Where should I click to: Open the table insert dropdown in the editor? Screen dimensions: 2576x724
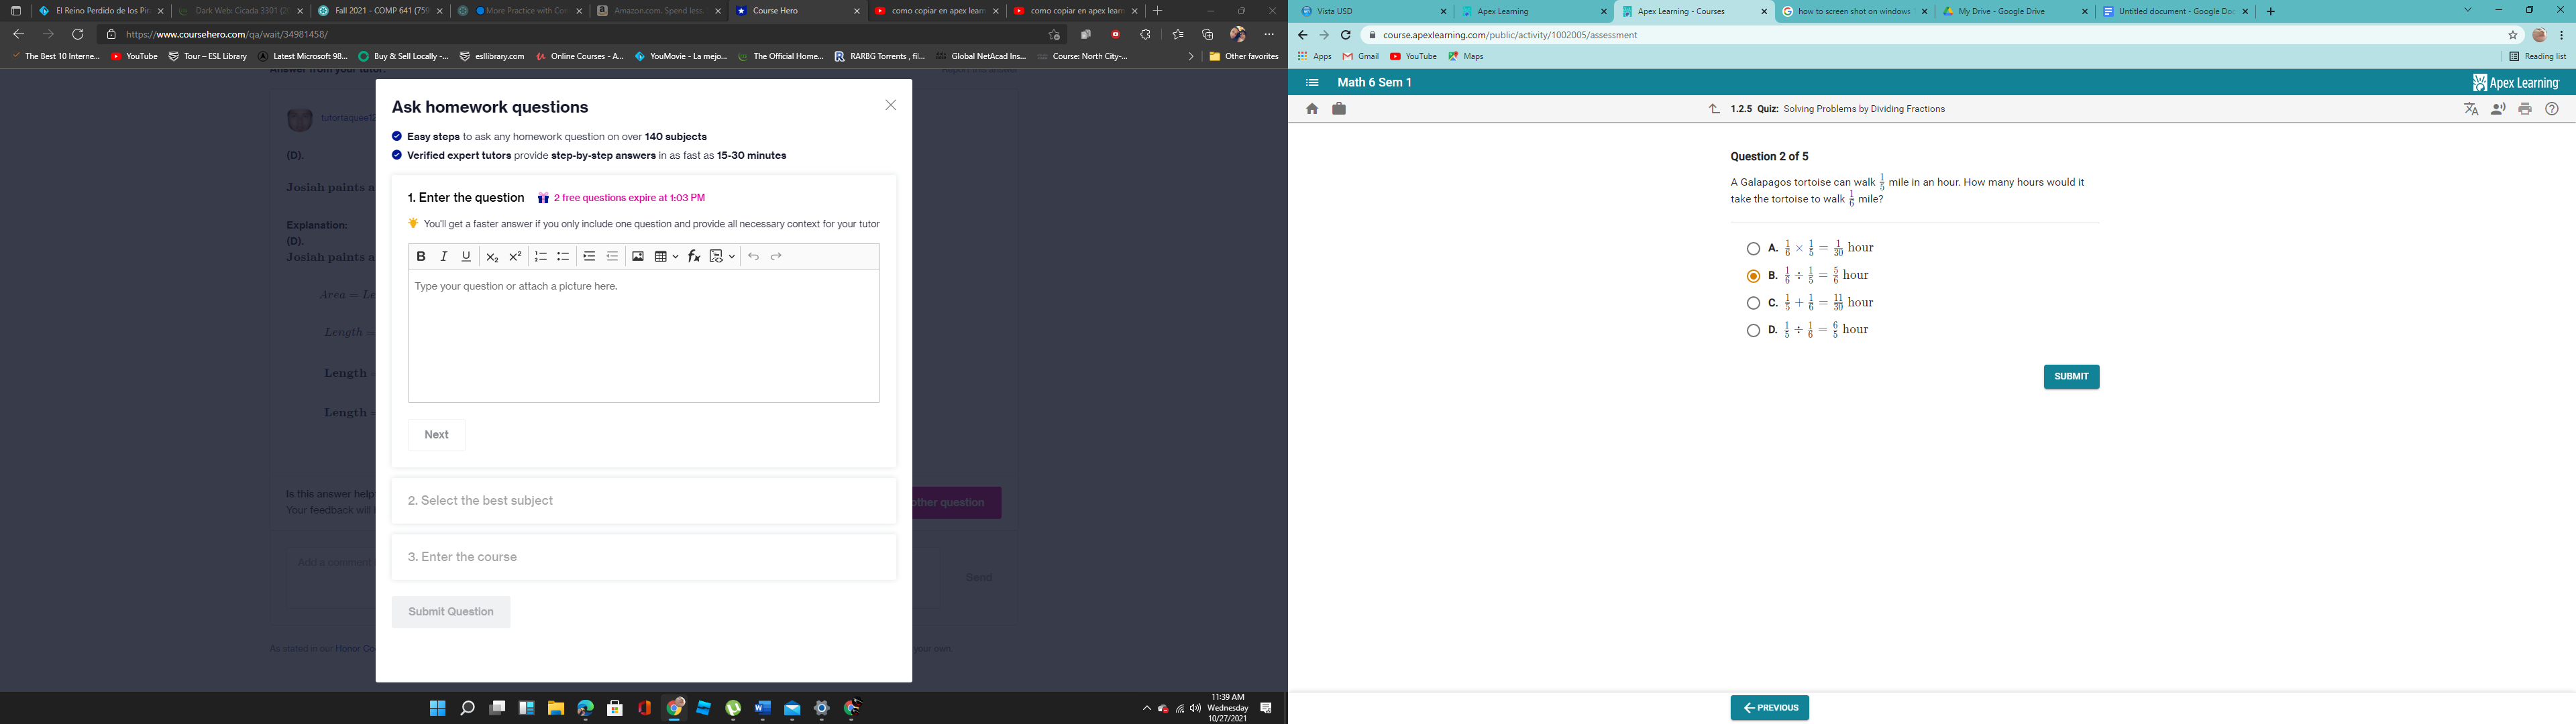676,256
